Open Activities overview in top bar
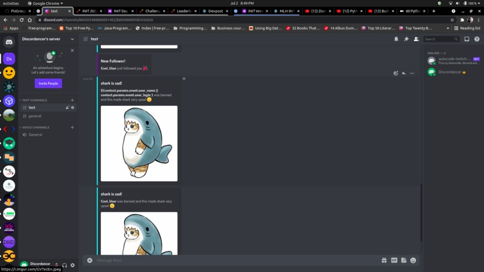Viewport: 484px width, 272px height. tap(11, 3)
